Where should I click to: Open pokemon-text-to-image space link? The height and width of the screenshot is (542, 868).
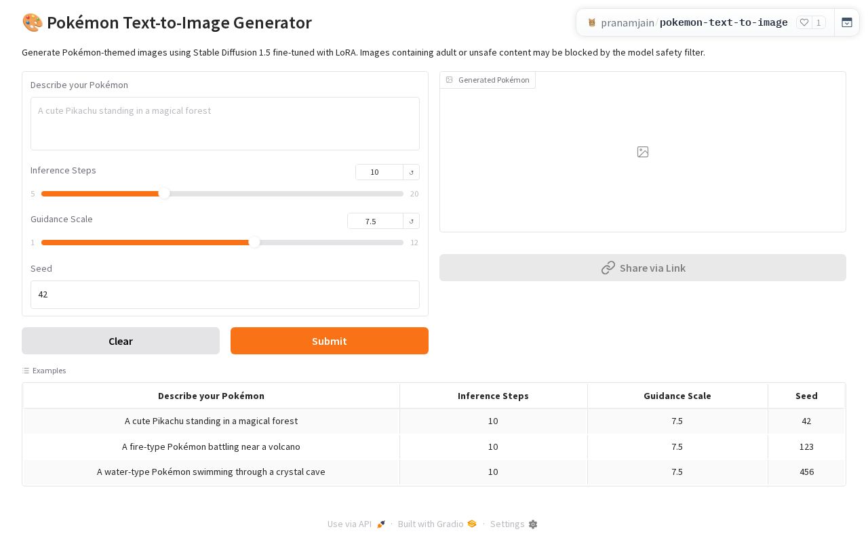coord(724,22)
